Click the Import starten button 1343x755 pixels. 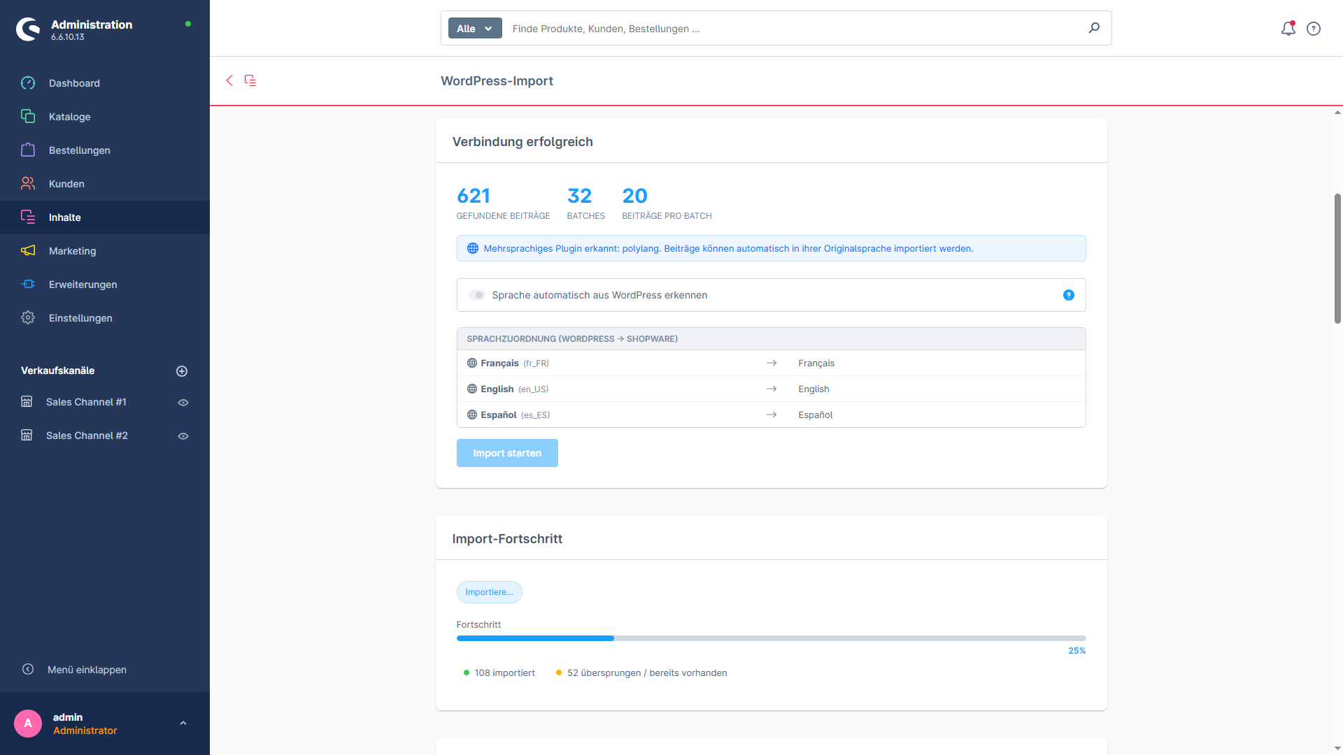pyautogui.click(x=507, y=453)
